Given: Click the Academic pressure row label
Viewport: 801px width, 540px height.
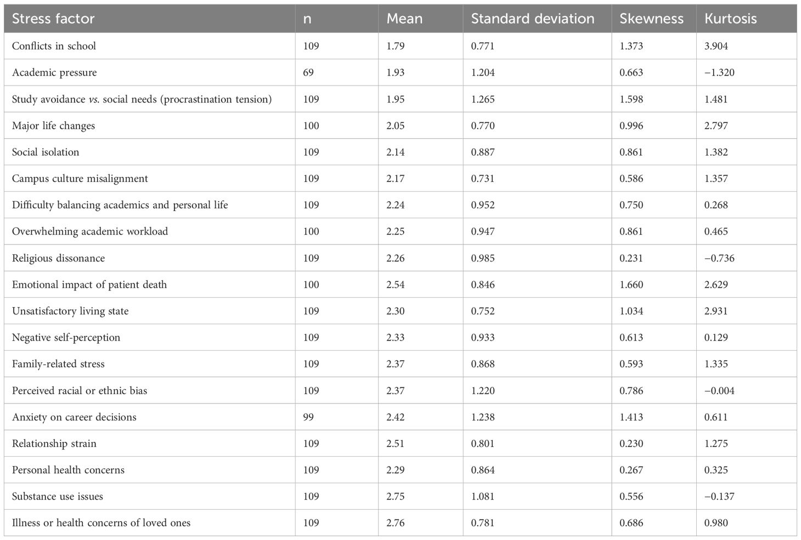Looking at the screenshot, I should pos(54,72).
